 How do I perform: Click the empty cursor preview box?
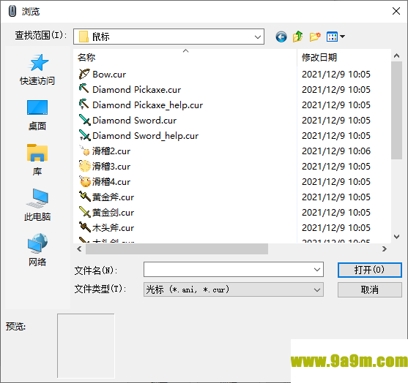[x=86, y=346]
